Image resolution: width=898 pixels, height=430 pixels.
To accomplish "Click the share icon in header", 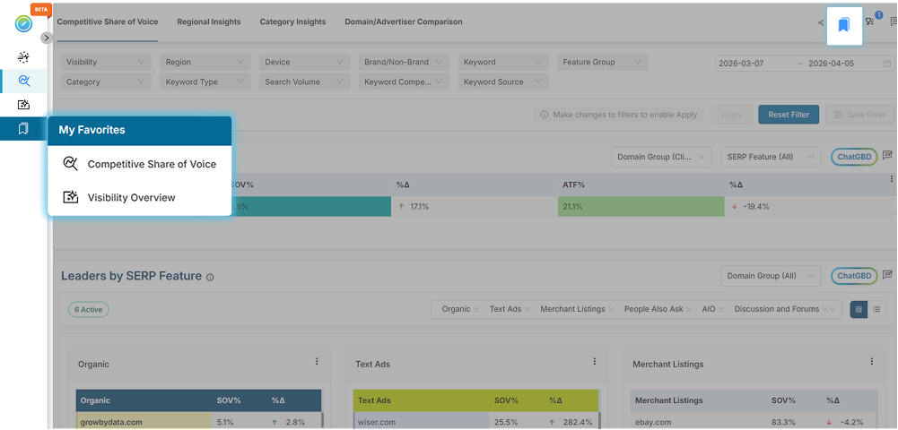I will pyautogui.click(x=821, y=22).
